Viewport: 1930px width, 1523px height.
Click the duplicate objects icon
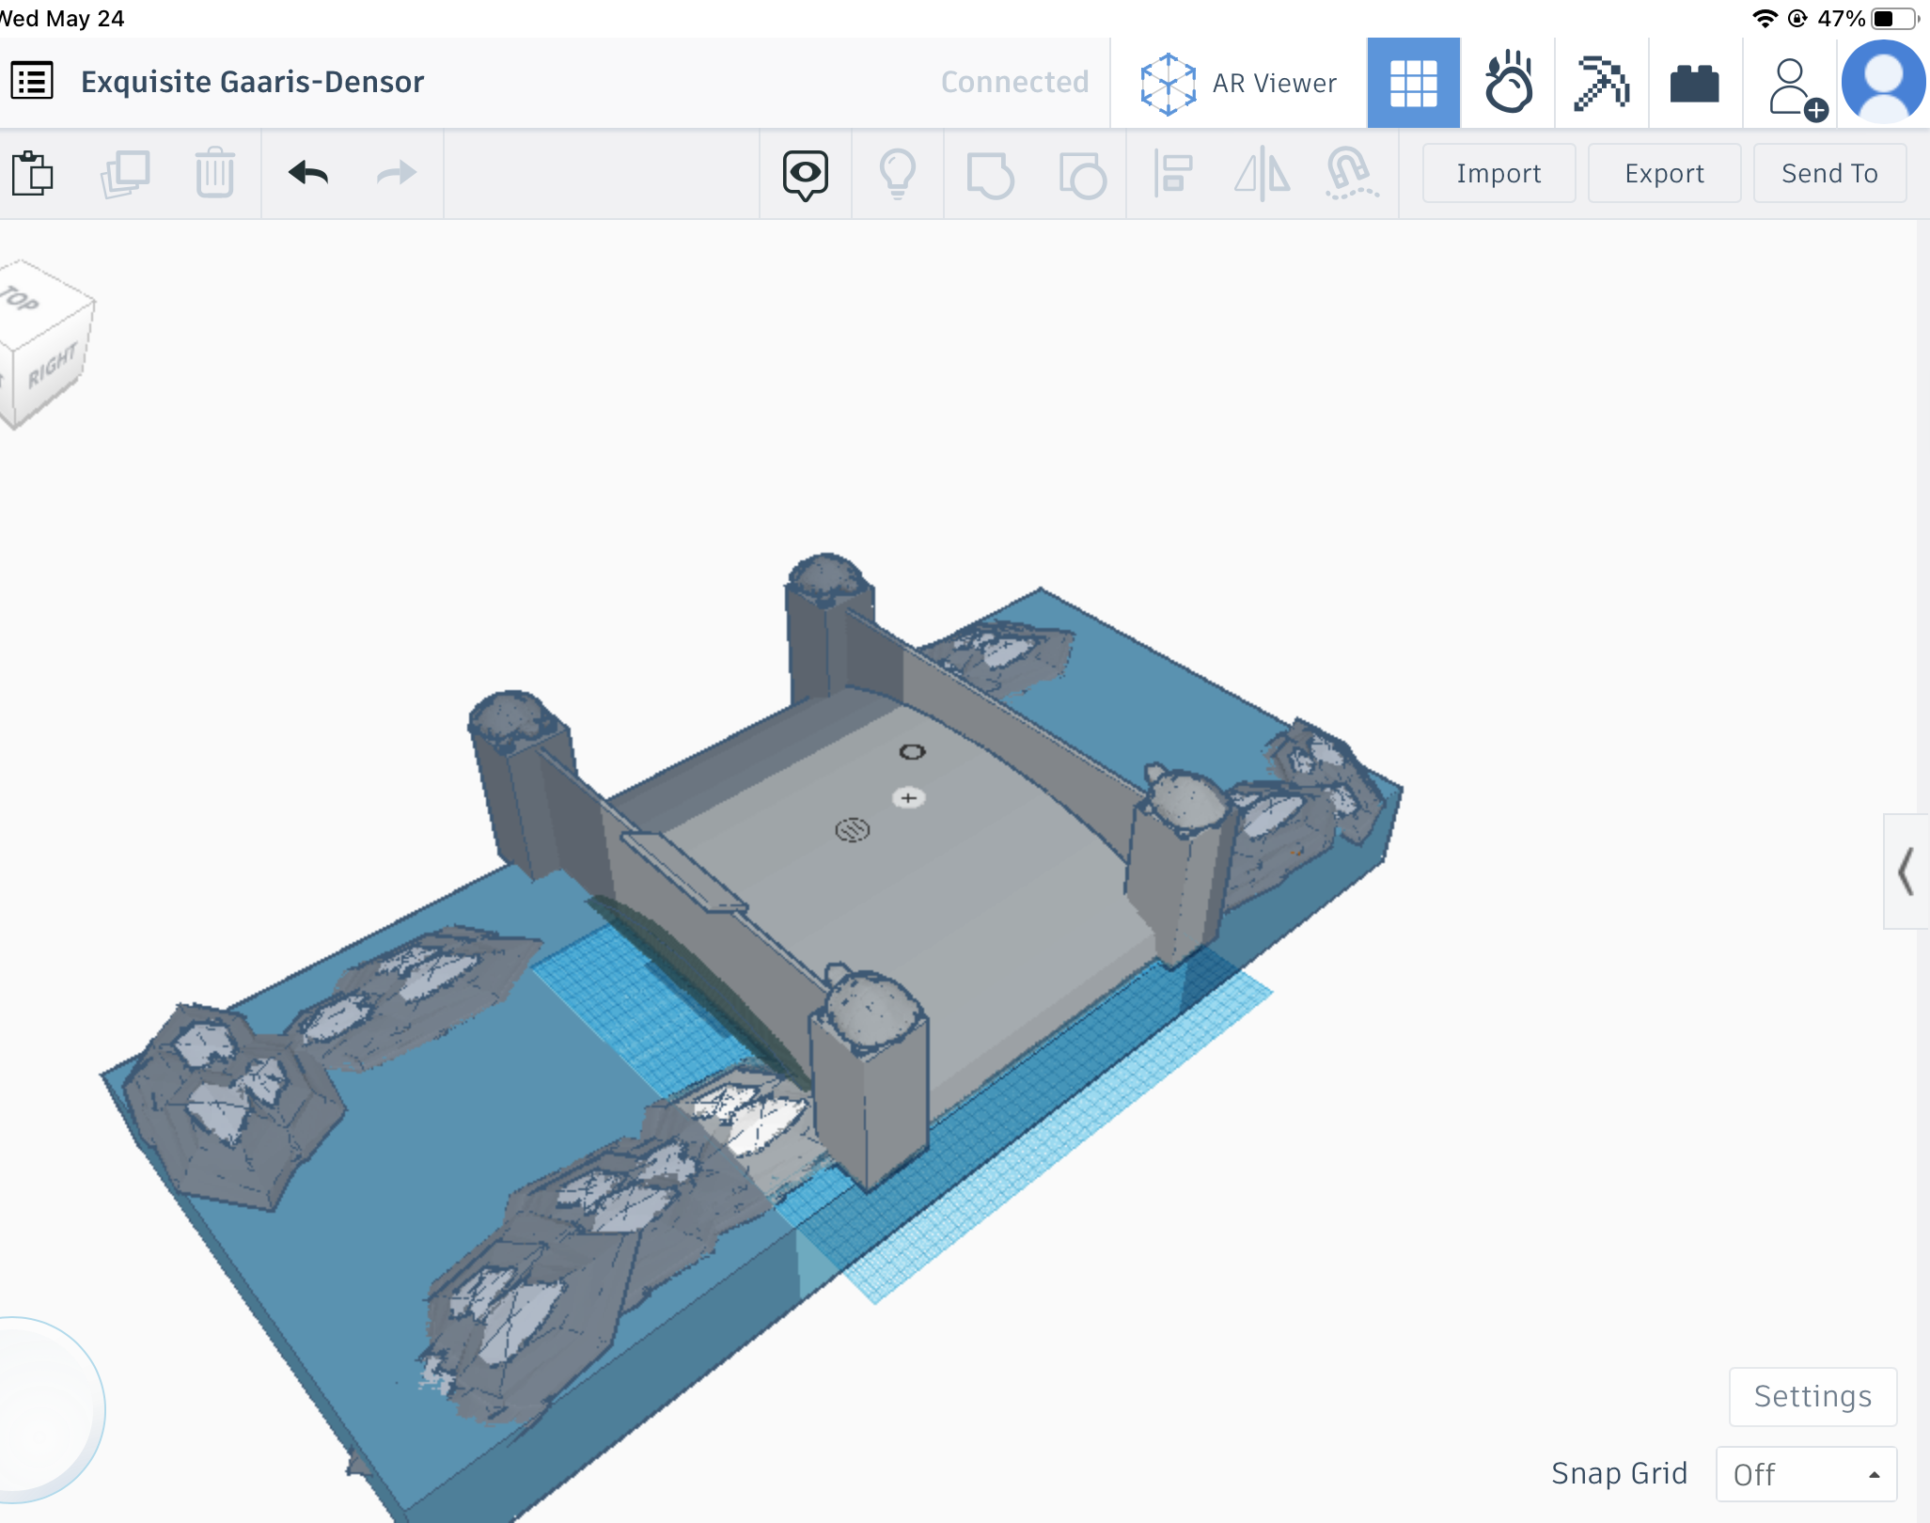coord(125,173)
